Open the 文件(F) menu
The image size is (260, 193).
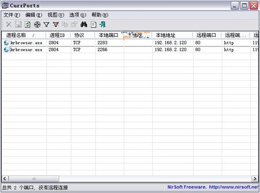pyautogui.click(x=12, y=15)
